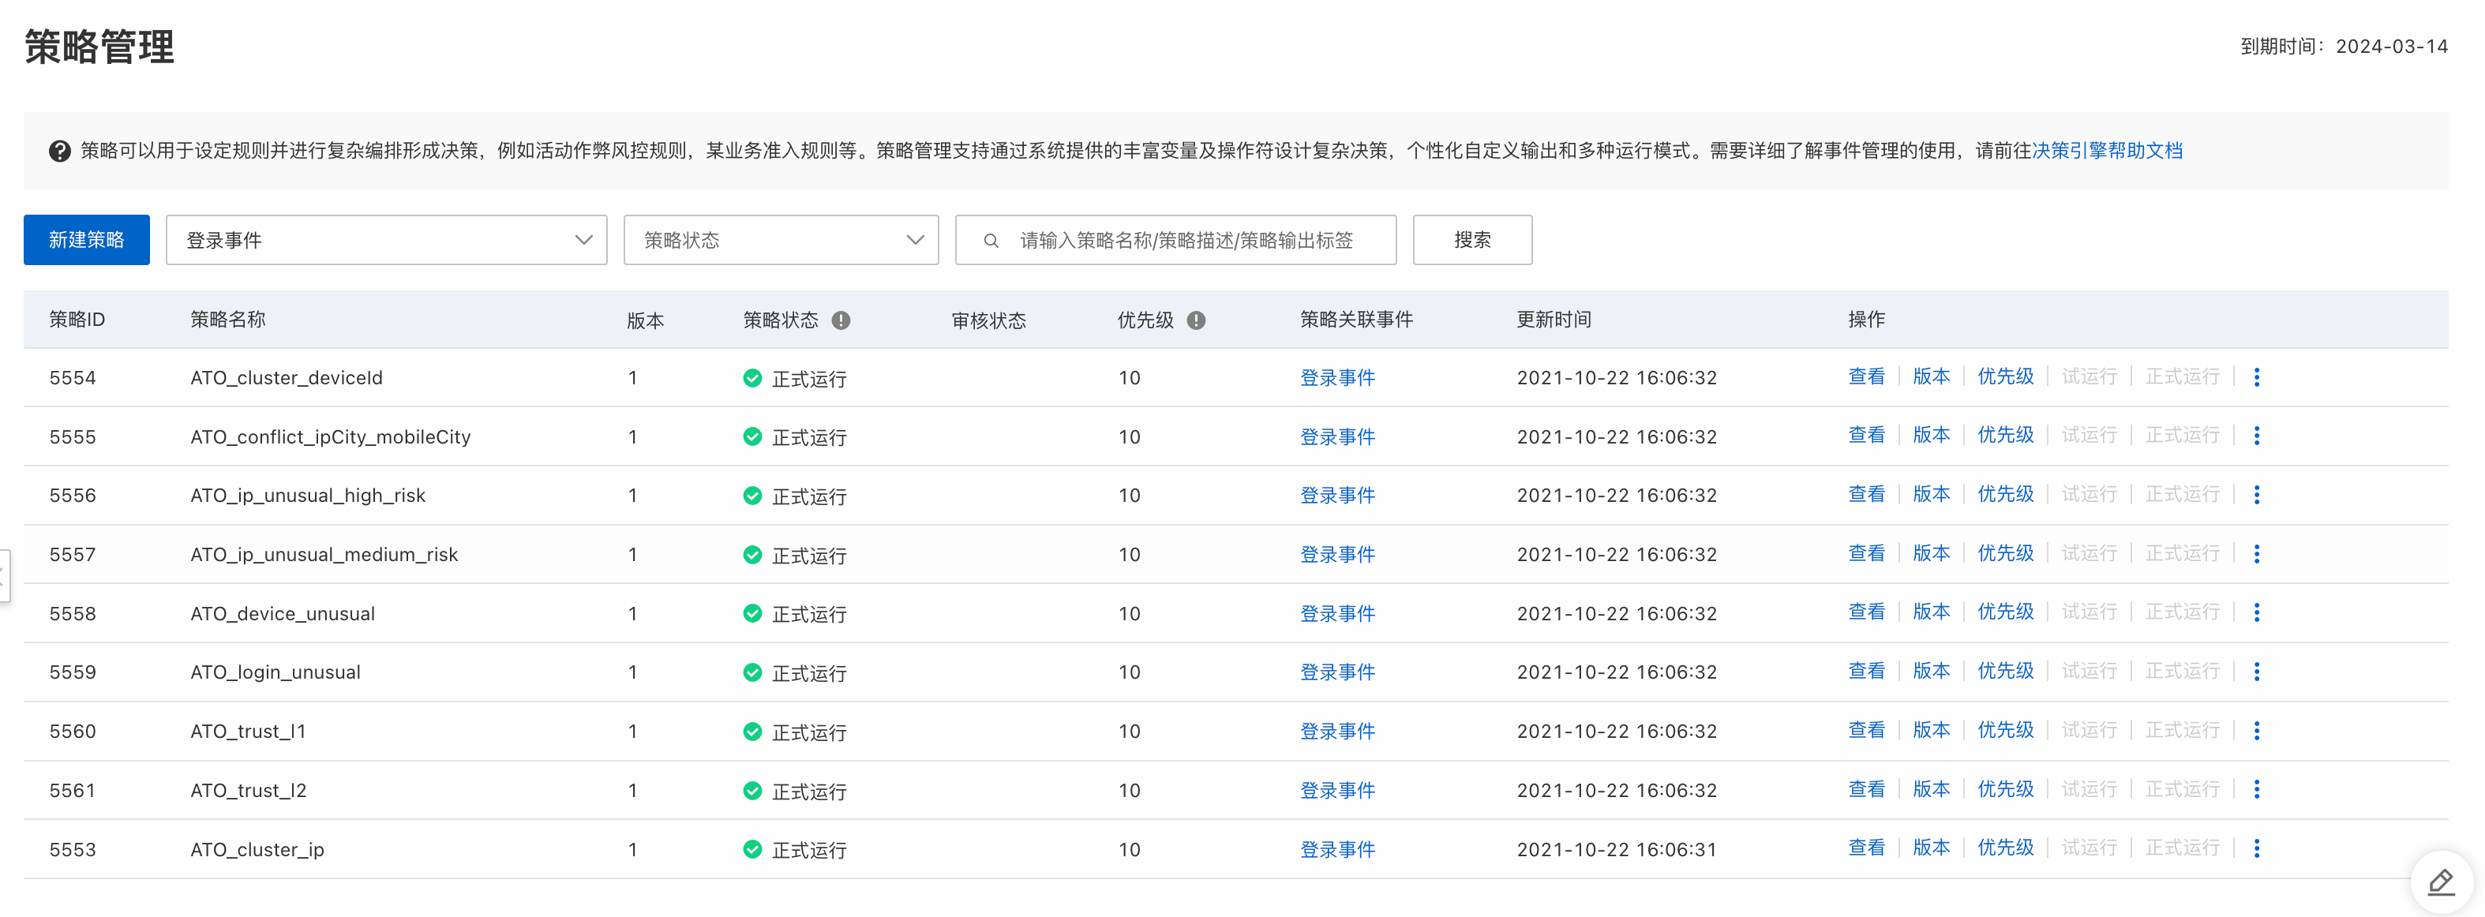Image resolution: width=2485 pixels, height=917 pixels.
Task: Click the 策略管理 page title
Action: click(x=99, y=47)
